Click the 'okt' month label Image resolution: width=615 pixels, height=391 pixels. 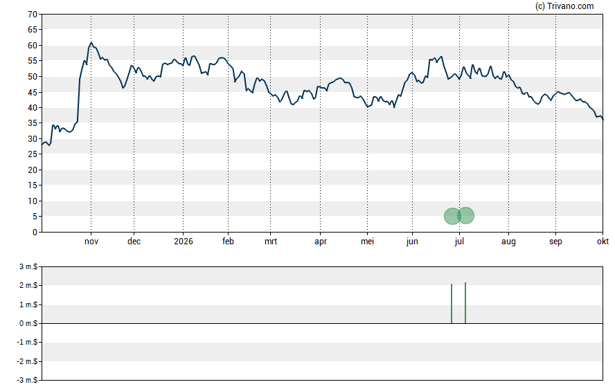click(603, 242)
